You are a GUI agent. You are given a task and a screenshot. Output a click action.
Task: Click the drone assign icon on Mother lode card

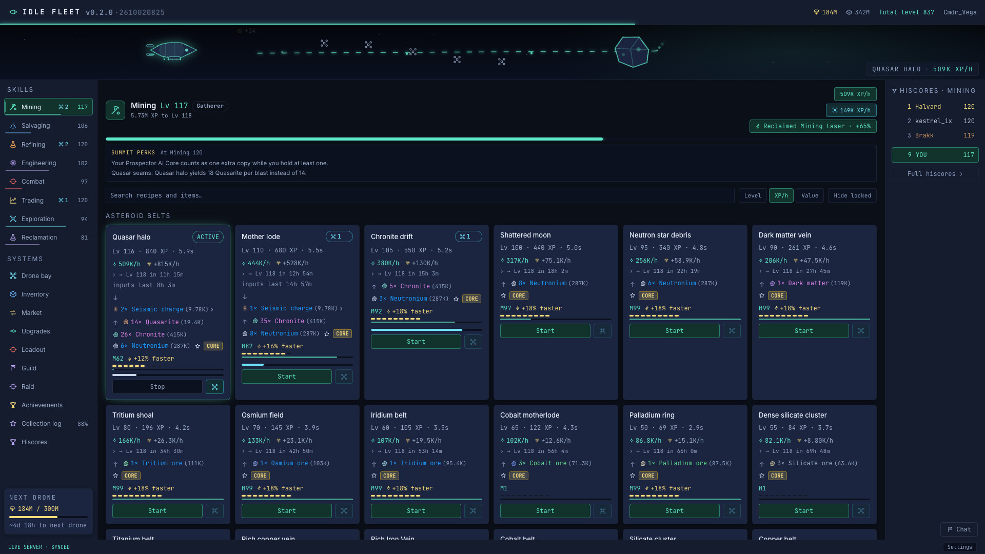click(x=344, y=377)
